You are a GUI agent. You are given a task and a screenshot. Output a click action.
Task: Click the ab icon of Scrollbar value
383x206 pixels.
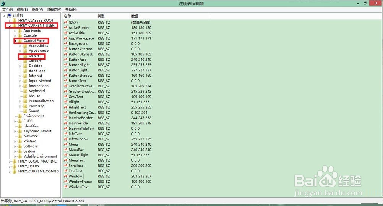tap(66, 166)
